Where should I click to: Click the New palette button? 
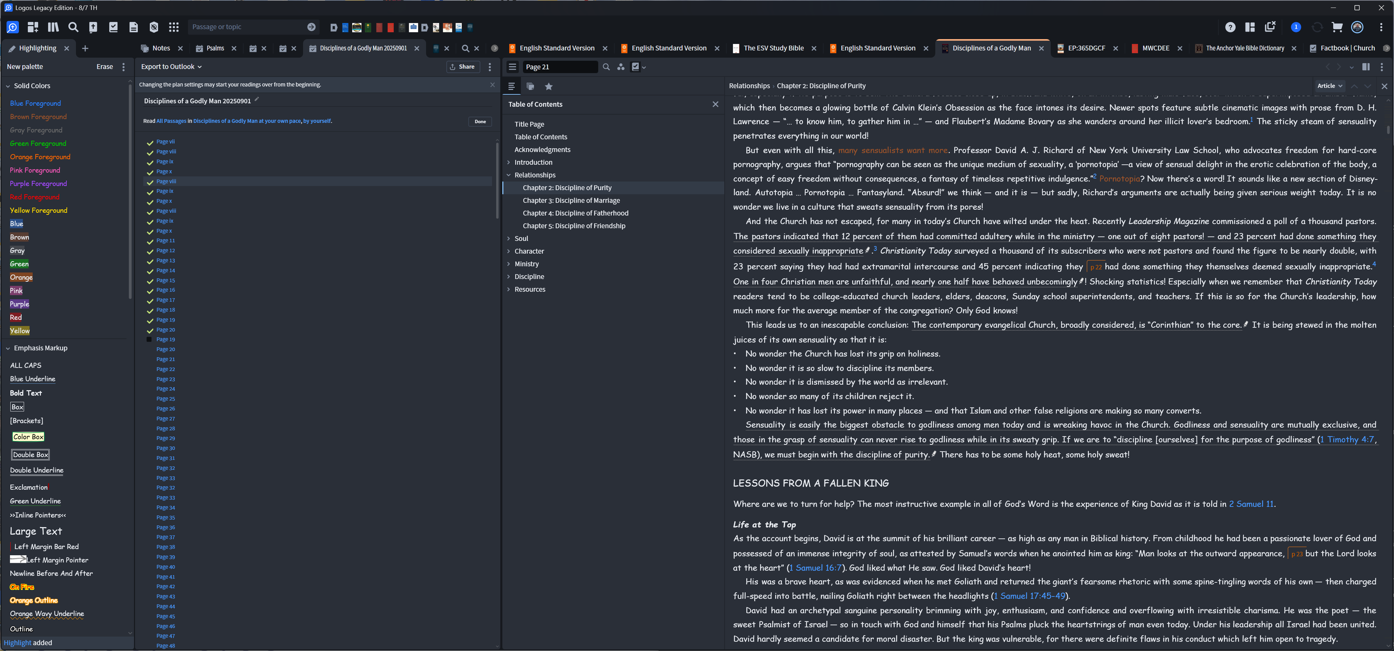coord(25,67)
